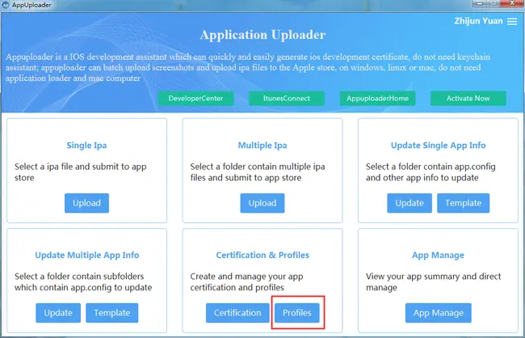The image size is (525, 338).
Task: Click the App Manage card heading
Action: (x=438, y=255)
